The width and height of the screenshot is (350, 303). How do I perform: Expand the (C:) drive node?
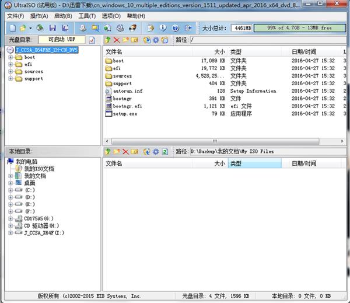10,190
